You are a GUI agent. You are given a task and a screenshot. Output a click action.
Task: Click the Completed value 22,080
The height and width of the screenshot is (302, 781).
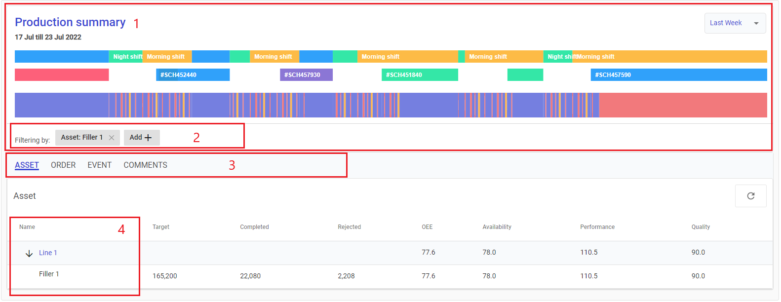tap(250, 276)
